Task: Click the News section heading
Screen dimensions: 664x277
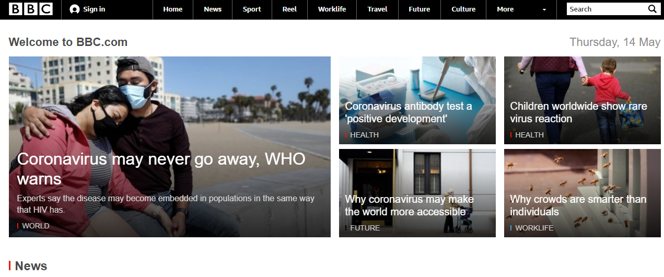Action: tap(31, 266)
